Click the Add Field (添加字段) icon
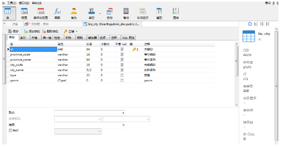282x146 pixels. tap(26, 32)
